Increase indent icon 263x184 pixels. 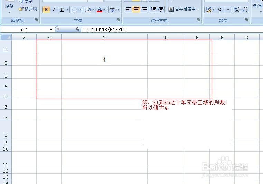(x=161, y=9)
